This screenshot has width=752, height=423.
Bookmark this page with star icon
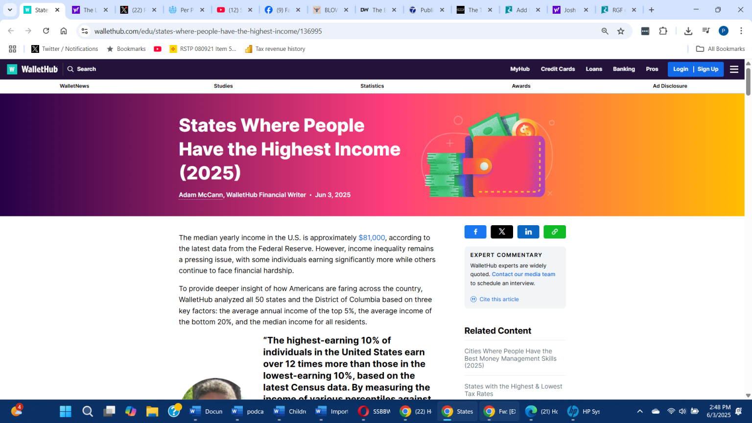tap(621, 31)
